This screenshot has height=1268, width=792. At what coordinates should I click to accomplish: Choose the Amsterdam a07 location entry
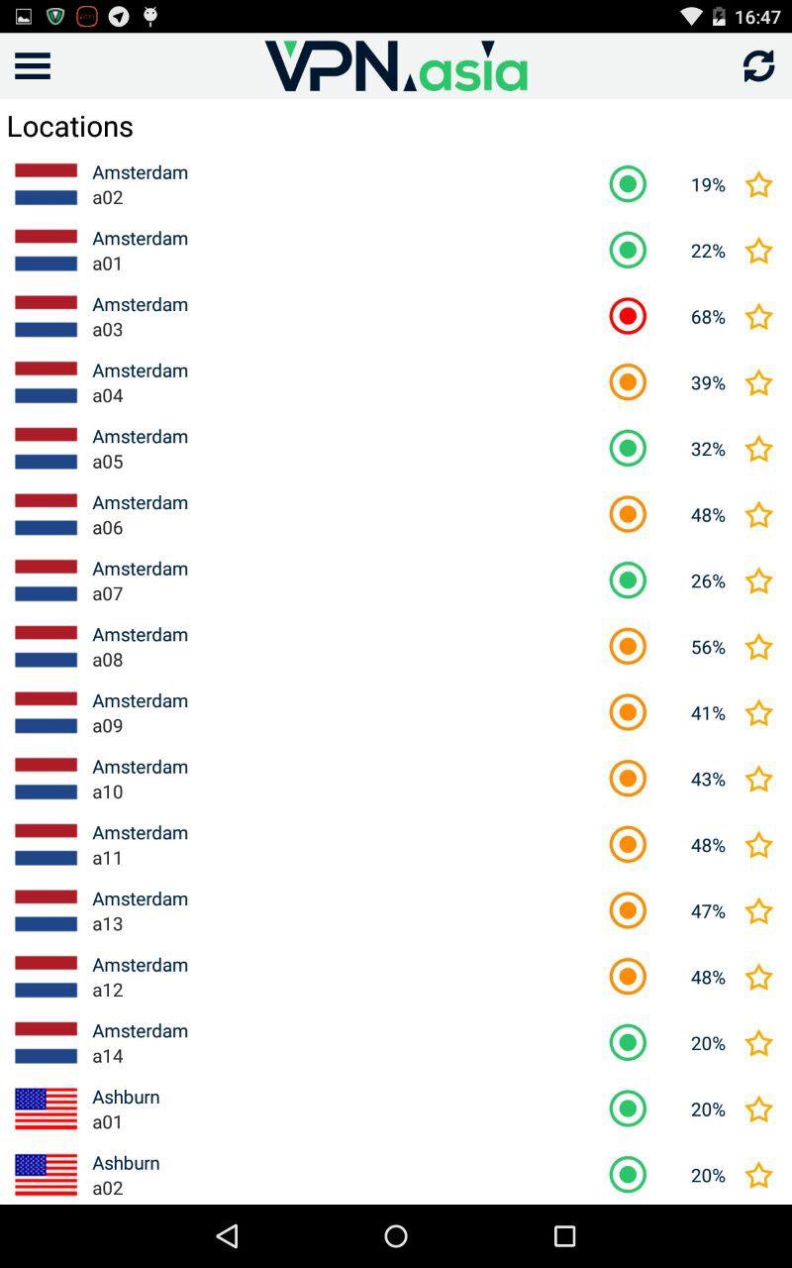(x=297, y=581)
